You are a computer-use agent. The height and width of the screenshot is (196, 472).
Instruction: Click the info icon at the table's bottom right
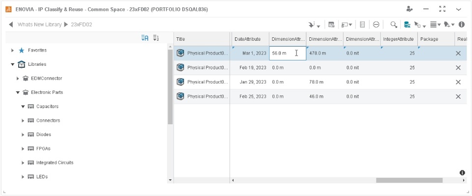(462, 172)
